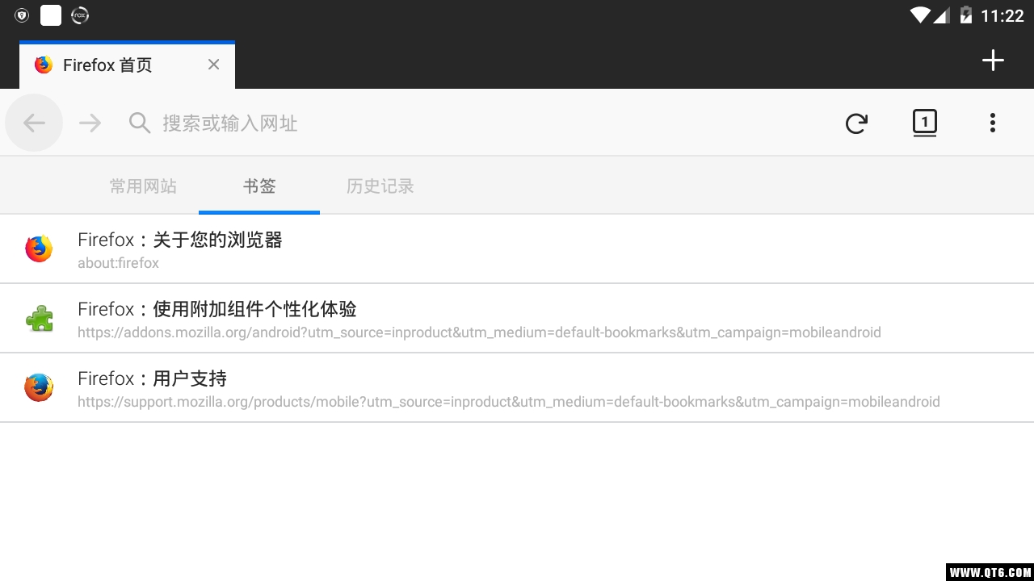Open bookmark Firefox：关于您的浏览器
1034x581 pixels.
click(517, 249)
